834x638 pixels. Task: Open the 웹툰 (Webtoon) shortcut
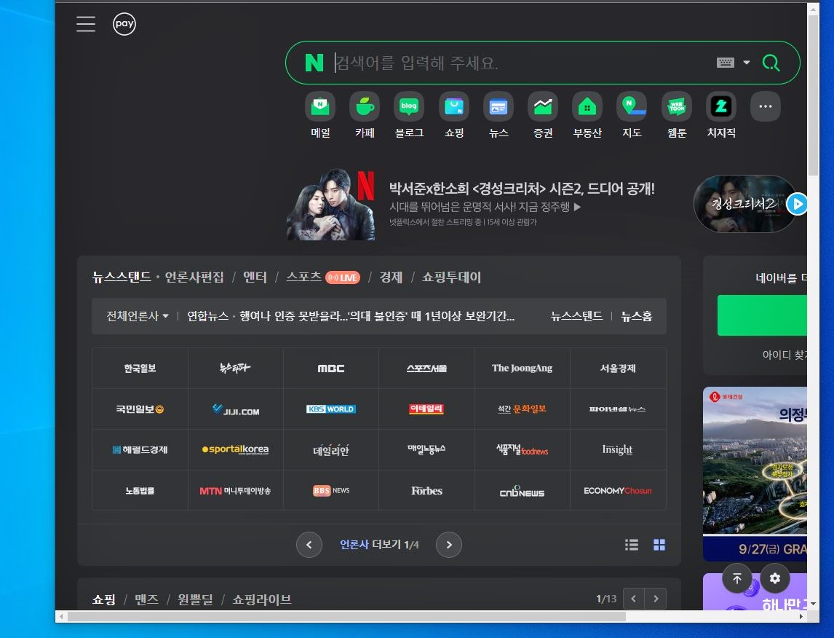(x=677, y=116)
